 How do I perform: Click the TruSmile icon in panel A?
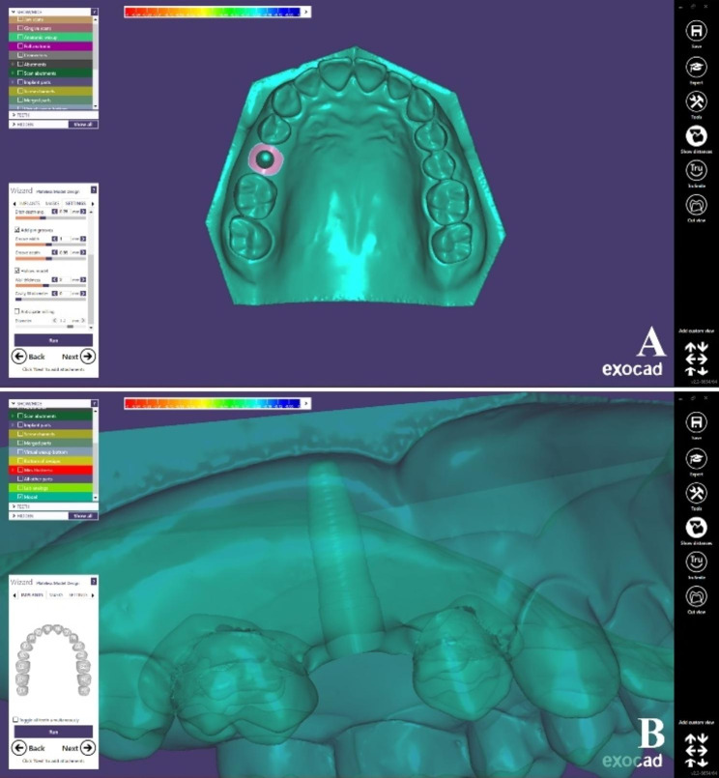(696, 170)
